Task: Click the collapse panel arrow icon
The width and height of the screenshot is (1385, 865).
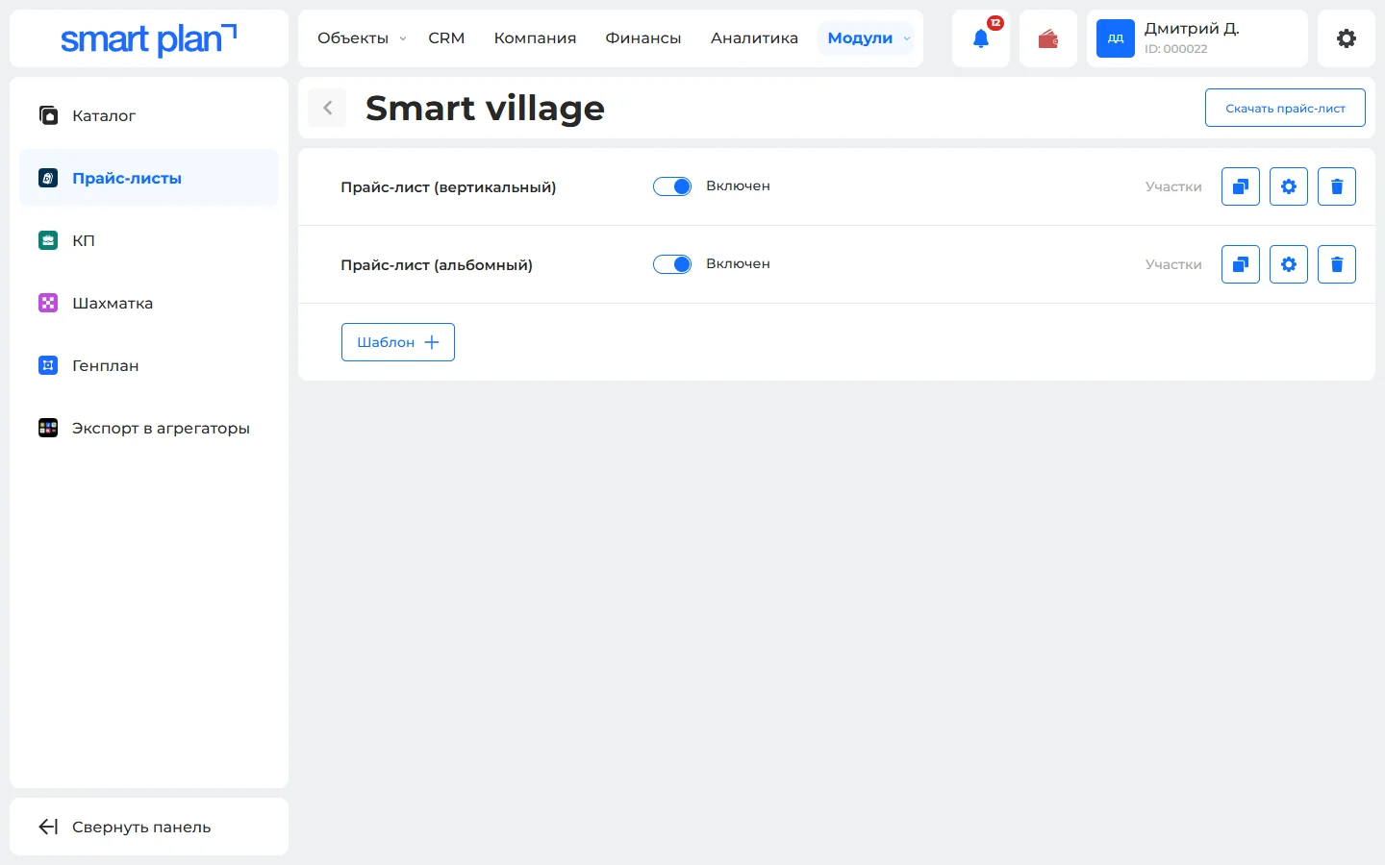Action: click(48, 827)
